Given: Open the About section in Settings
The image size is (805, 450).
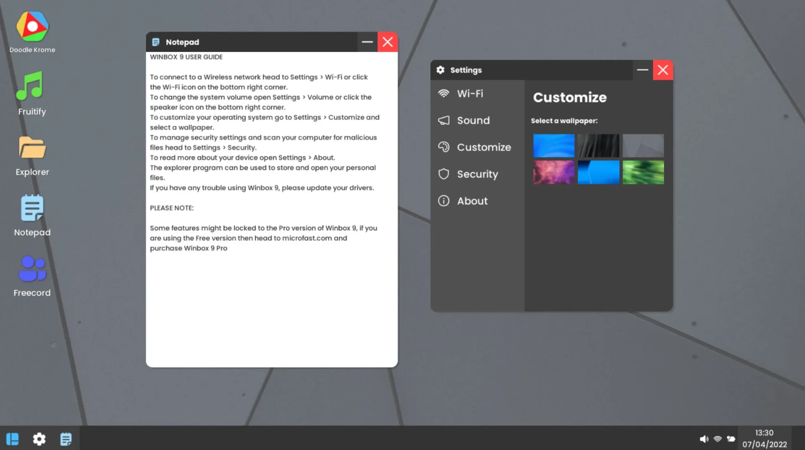Looking at the screenshot, I should tap(472, 201).
